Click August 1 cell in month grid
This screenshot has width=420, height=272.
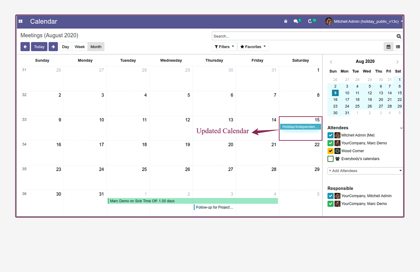pyautogui.click(x=301, y=78)
